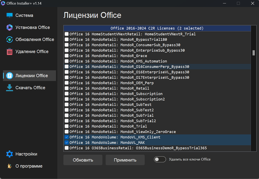Viewport: 259px width, 179px height.
Task: Click the Скачать Office download arrow icon
Action: pyautogui.click(x=9, y=88)
